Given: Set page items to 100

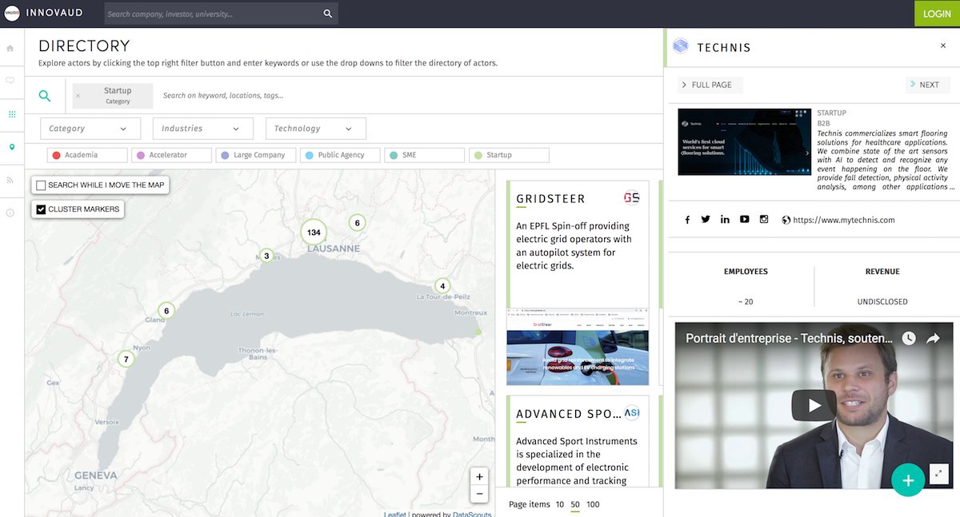Looking at the screenshot, I should 593,504.
